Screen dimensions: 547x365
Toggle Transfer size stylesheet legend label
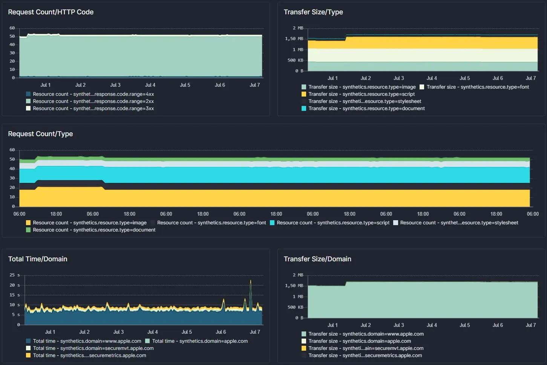pos(365,101)
